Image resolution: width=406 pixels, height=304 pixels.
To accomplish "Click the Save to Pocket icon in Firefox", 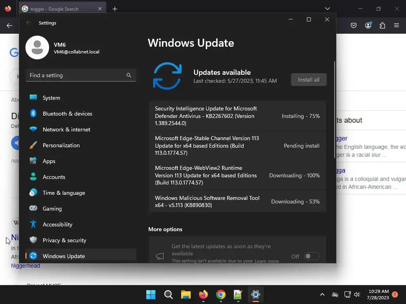I will tap(354, 25).
